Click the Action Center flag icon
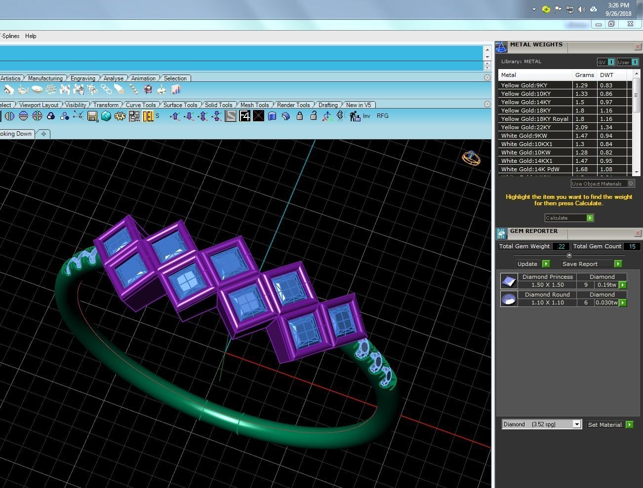 558,9
